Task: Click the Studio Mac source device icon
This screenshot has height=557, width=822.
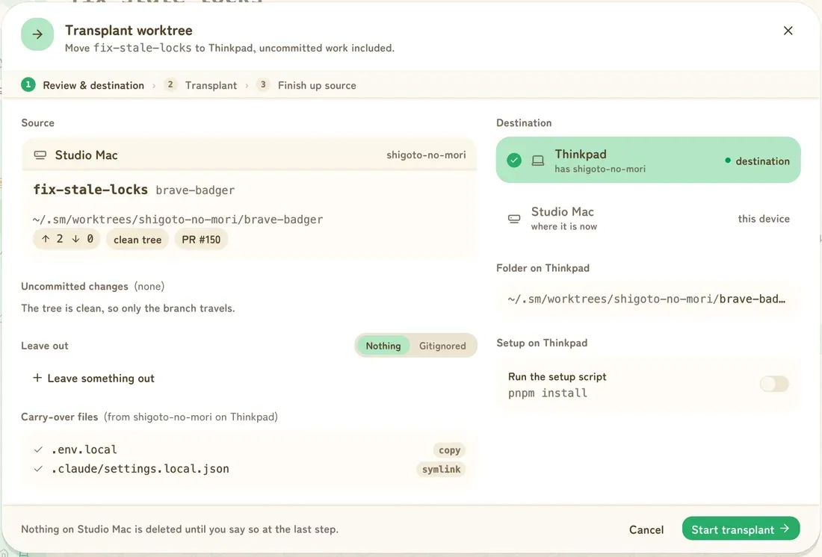Action: click(x=40, y=155)
